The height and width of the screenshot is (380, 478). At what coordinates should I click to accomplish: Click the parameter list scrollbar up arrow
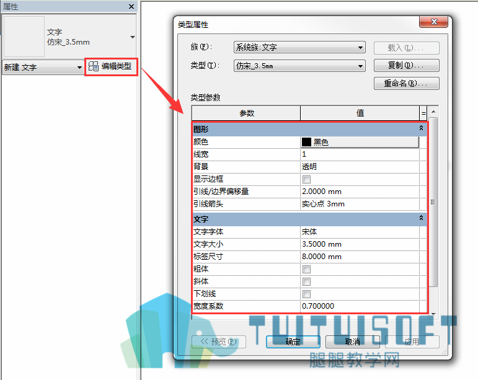click(433, 112)
